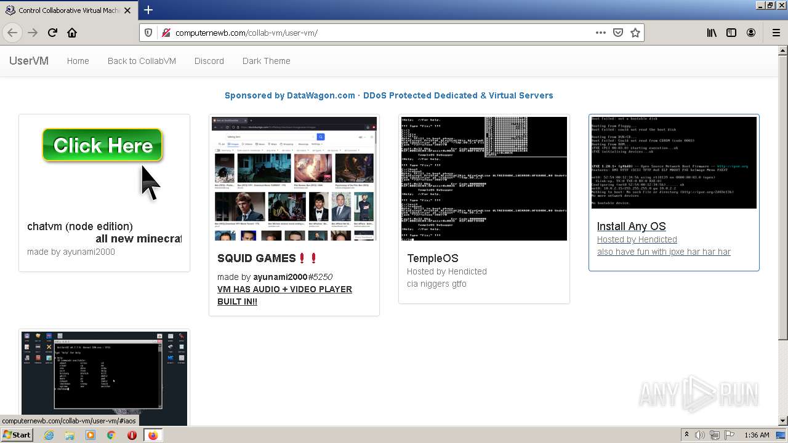The image size is (788, 443).
Task: Click Hosted by Hendicted under TempleOS
Action: tap(447, 271)
